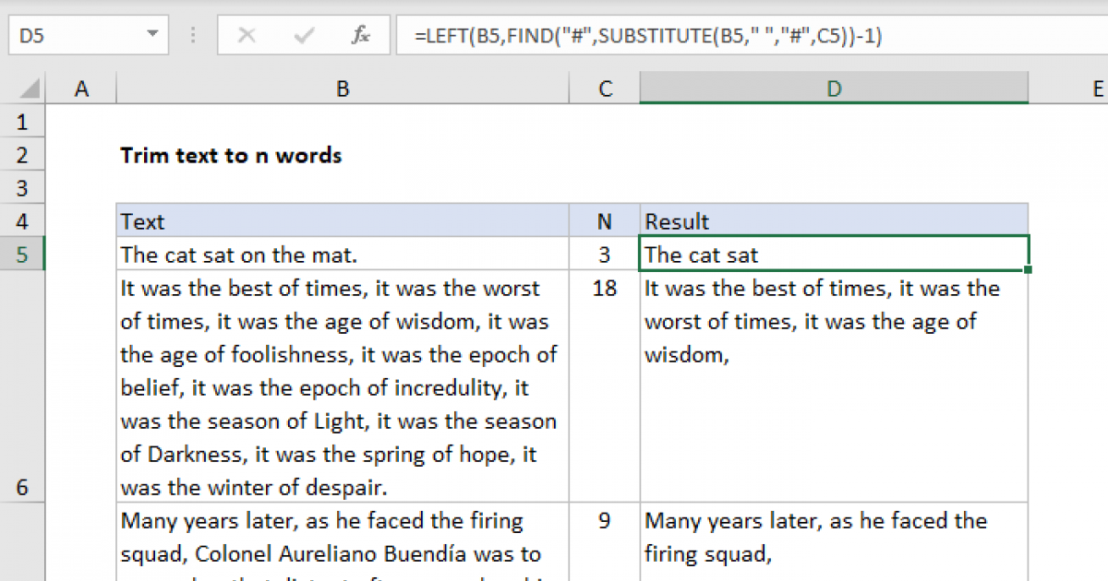Select column header D
1108x581 pixels.
tap(834, 88)
